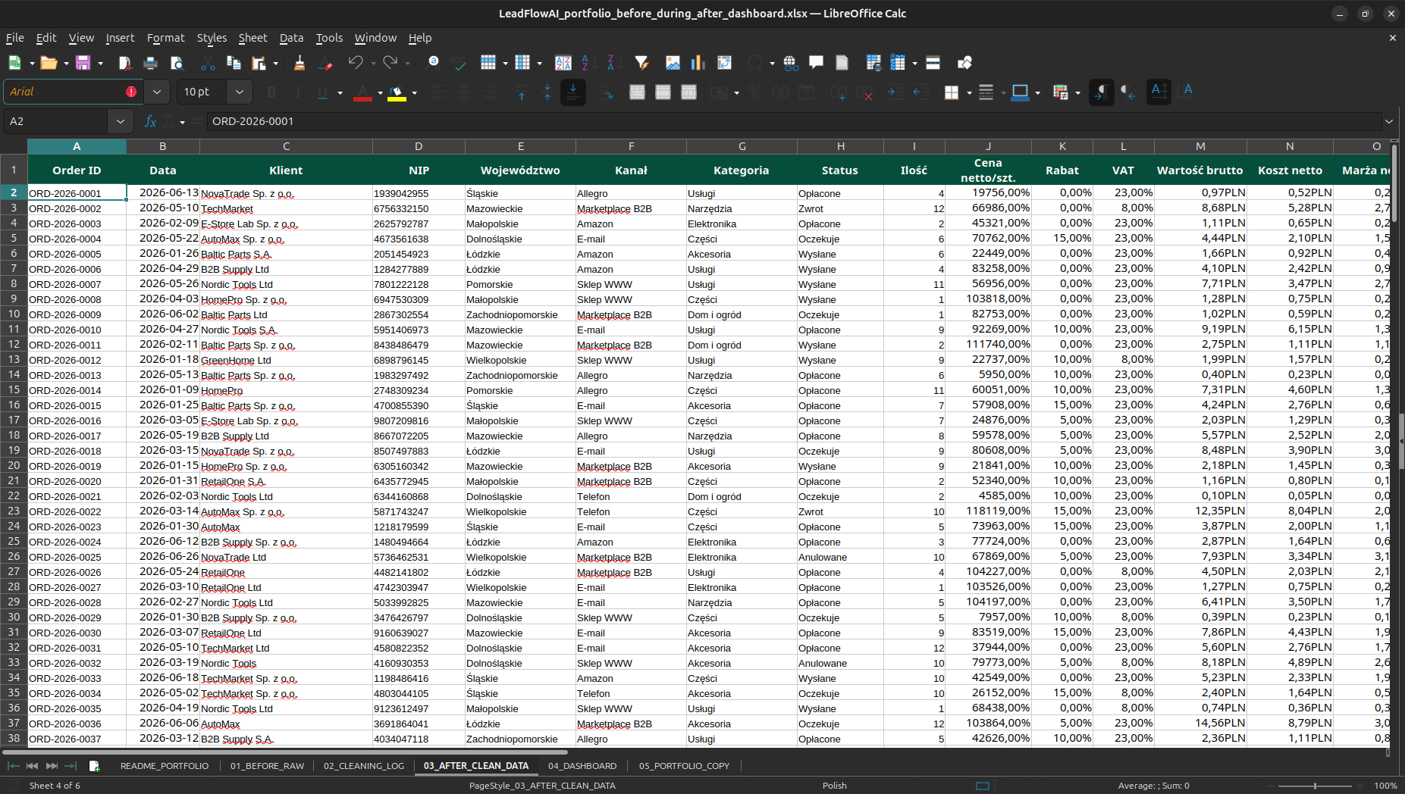Viewport: 1405px width, 794px height.
Task: Toggle Center Vertically alignment
Action: pyautogui.click(x=547, y=92)
